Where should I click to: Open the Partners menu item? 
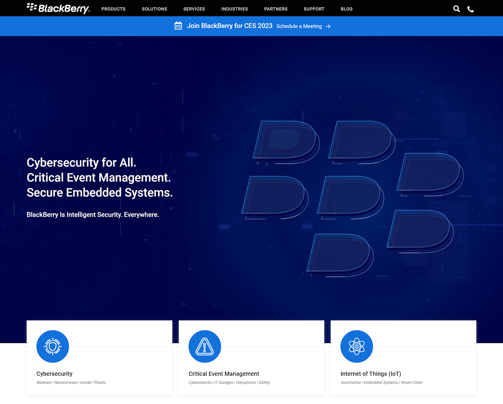276,9
